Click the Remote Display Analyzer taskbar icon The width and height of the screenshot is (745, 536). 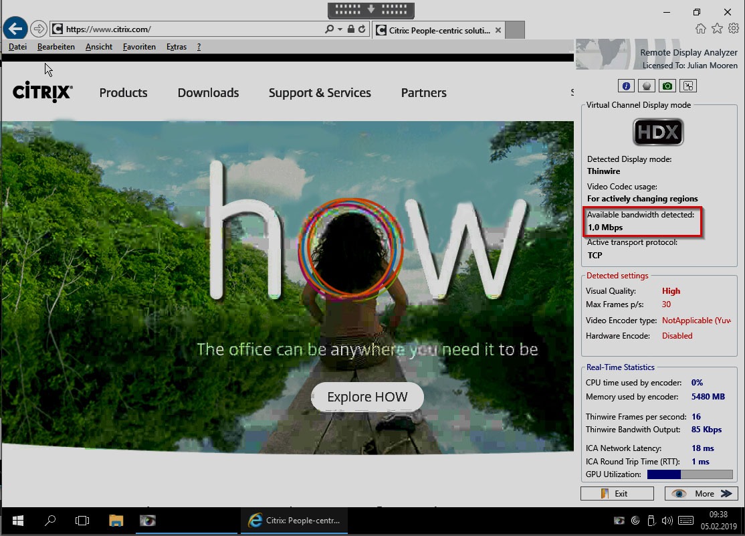148,521
